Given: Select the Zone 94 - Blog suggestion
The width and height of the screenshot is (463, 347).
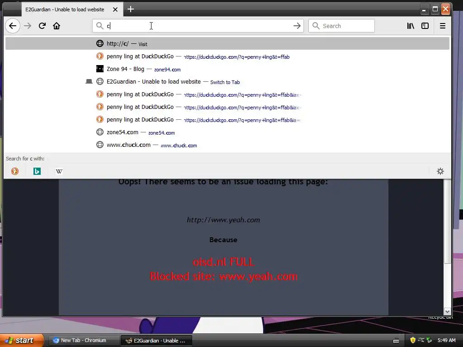Looking at the screenshot, I should (x=227, y=69).
